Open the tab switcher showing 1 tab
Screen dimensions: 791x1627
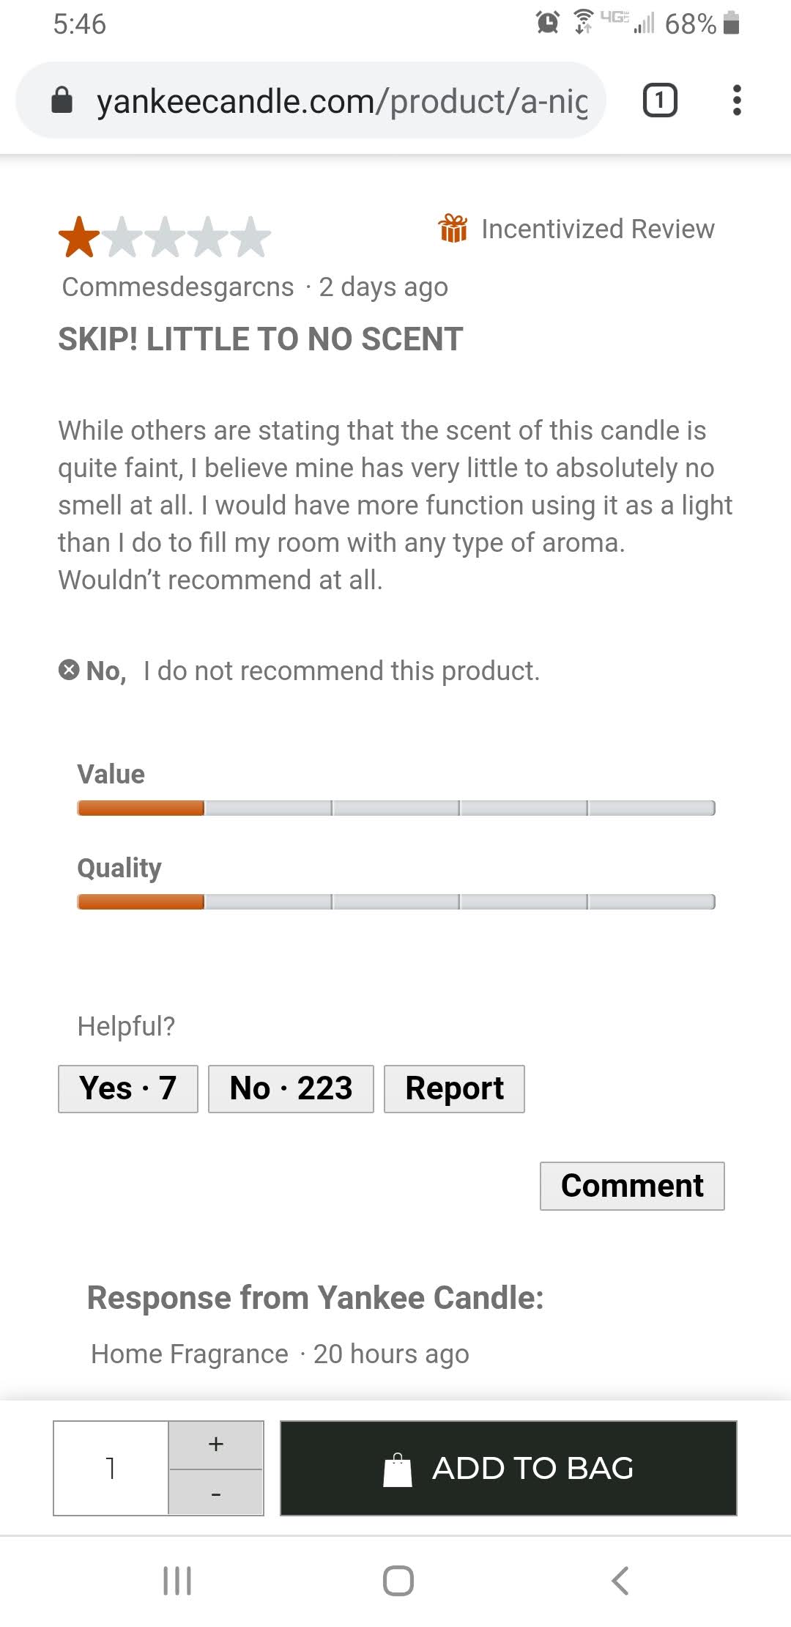660,100
